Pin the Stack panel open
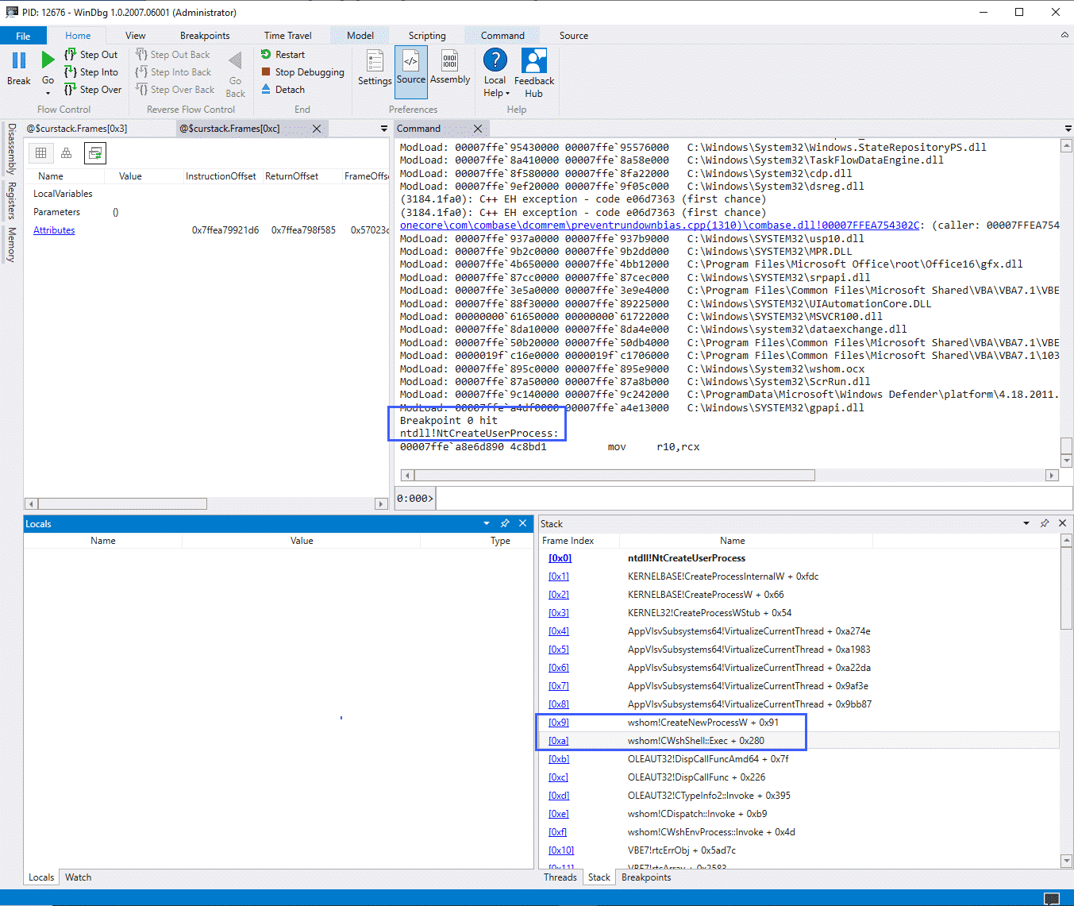Image resolution: width=1074 pixels, height=906 pixels. (x=1045, y=523)
